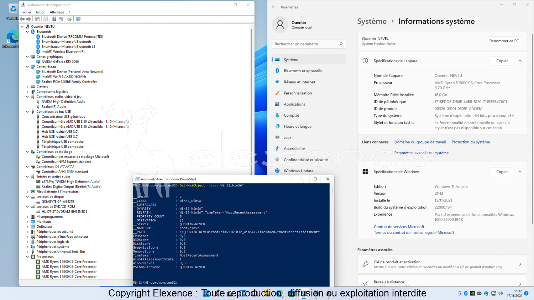The width and height of the screenshot is (534, 300).
Task: Click the search magnifier icon in Settings
Action: click(x=341, y=44)
